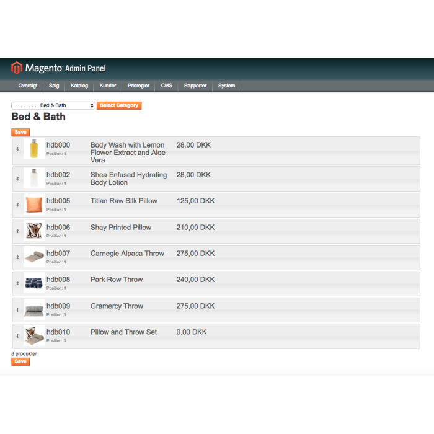Open the Katalog menu

pos(79,86)
